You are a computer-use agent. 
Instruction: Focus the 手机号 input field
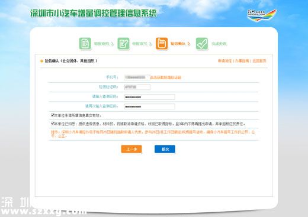(x=137, y=77)
